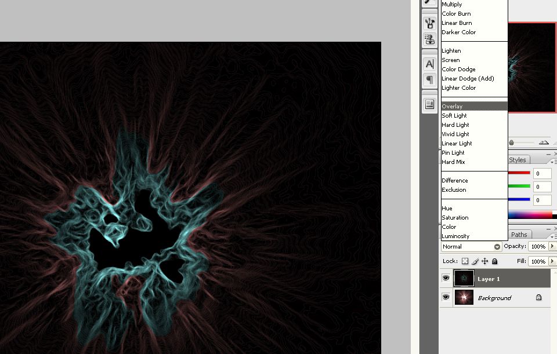Switch to the Paths tab
557x354 pixels.
519,235
